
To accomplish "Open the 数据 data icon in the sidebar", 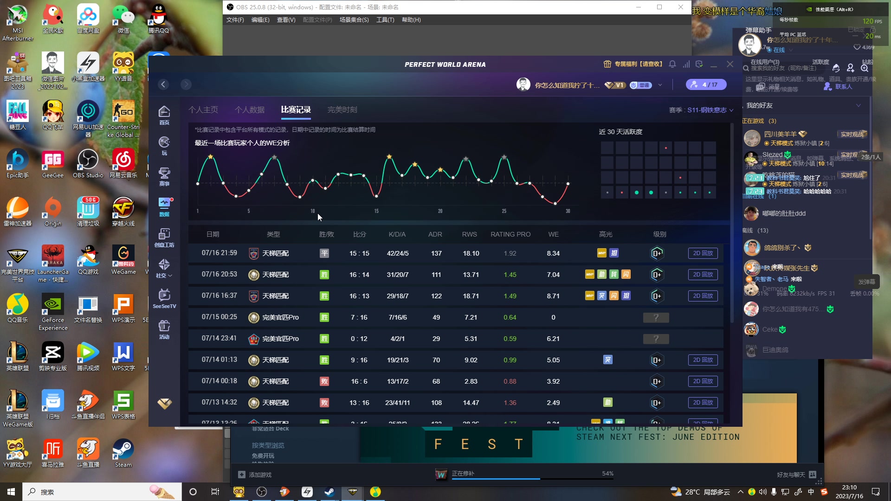I will 164,207.
